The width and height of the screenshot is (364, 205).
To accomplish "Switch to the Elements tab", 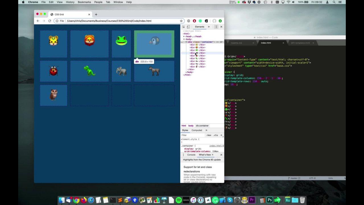I will 199,27.
